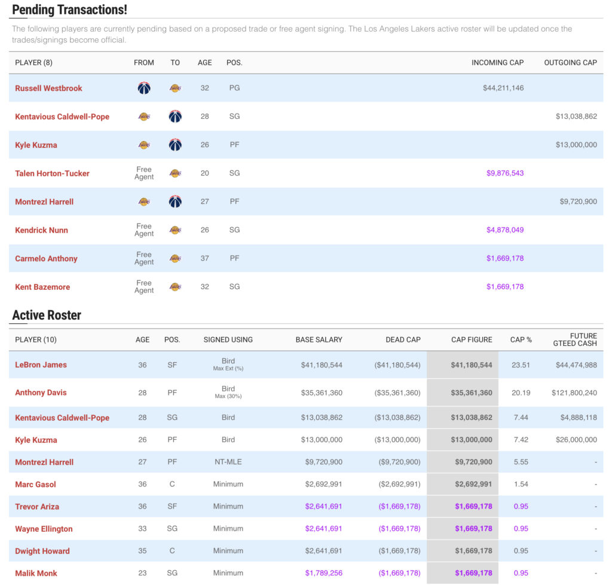Image resolution: width=612 pixels, height=585 pixels.
Task: Select Anthony Davis future guaranteed $121,800,240
Action: click(574, 393)
